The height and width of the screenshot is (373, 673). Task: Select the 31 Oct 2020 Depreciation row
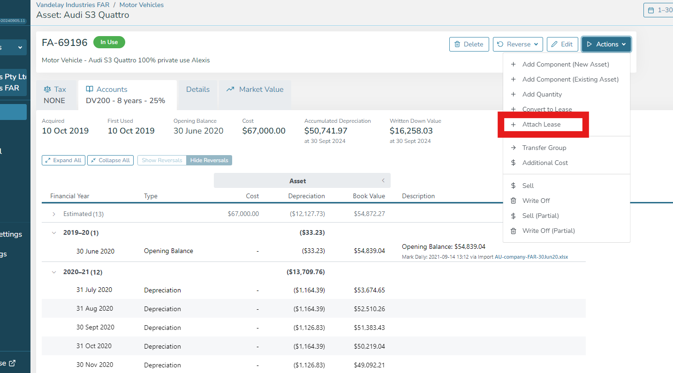[x=314, y=346]
